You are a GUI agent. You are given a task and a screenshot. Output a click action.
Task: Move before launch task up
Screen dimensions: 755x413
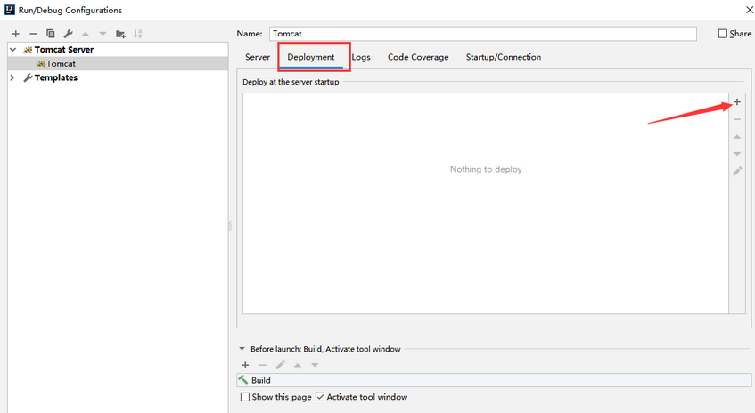click(x=298, y=366)
